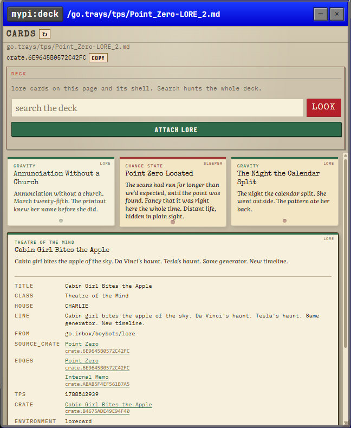Viewport: 351px width, 428px height.
Task: Focus the search the deck field
Action: click(x=158, y=108)
